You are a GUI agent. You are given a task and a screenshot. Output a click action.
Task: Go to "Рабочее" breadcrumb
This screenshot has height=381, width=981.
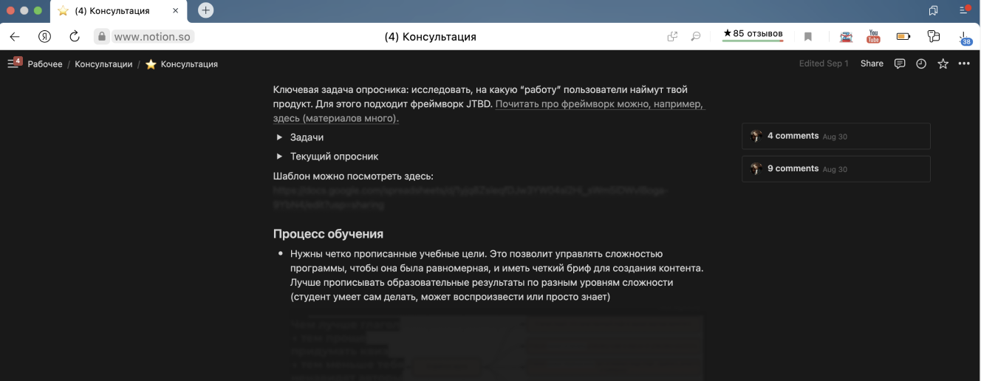[45, 64]
